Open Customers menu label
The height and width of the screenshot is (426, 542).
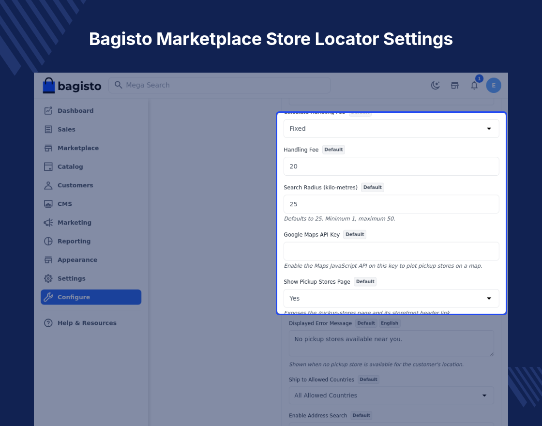75,185
